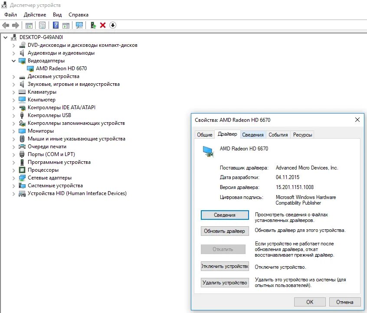Click Scan for hardware changes monitor icon

pyautogui.click(x=79, y=25)
